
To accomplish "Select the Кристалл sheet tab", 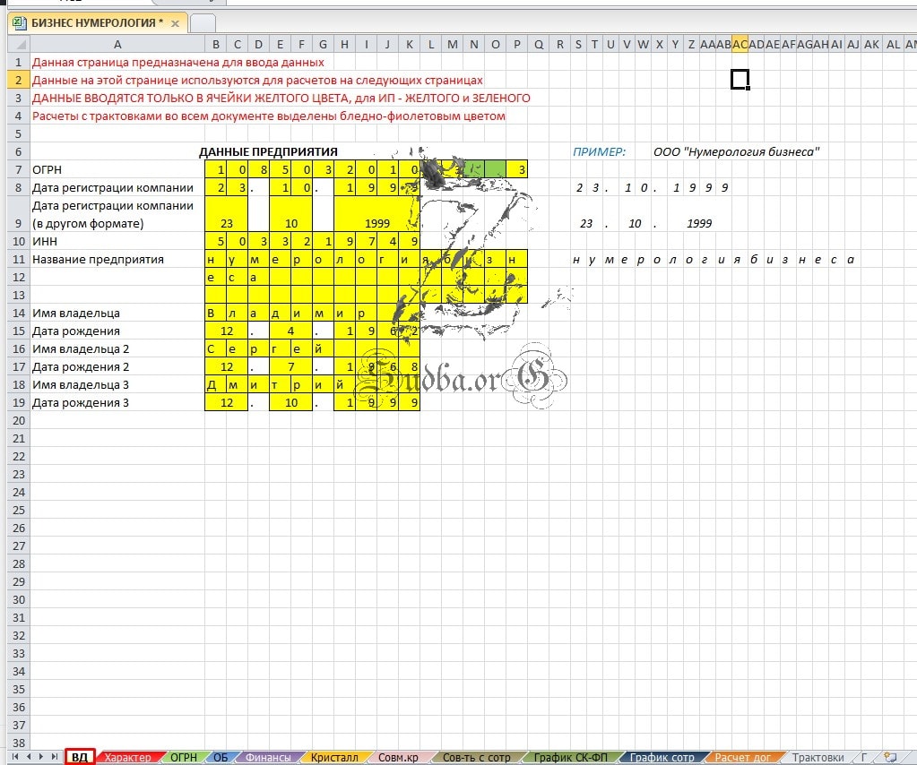I will (334, 758).
